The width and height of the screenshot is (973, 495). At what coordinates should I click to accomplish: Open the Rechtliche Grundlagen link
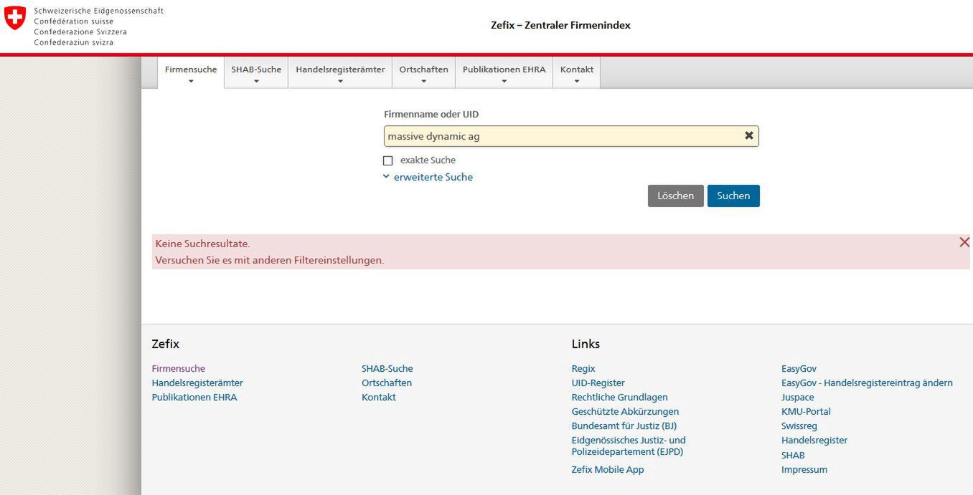click(x=620, y=398)
